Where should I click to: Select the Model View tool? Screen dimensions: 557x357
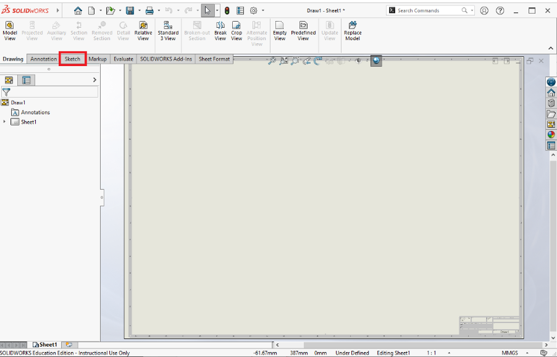[x=9, y=30]
